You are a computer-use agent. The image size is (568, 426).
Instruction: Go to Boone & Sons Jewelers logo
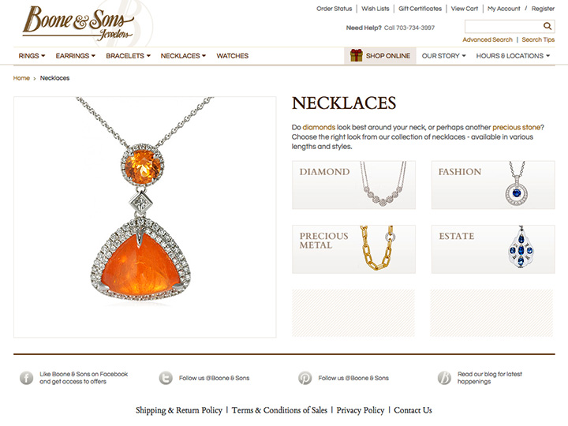pos(79,23)
